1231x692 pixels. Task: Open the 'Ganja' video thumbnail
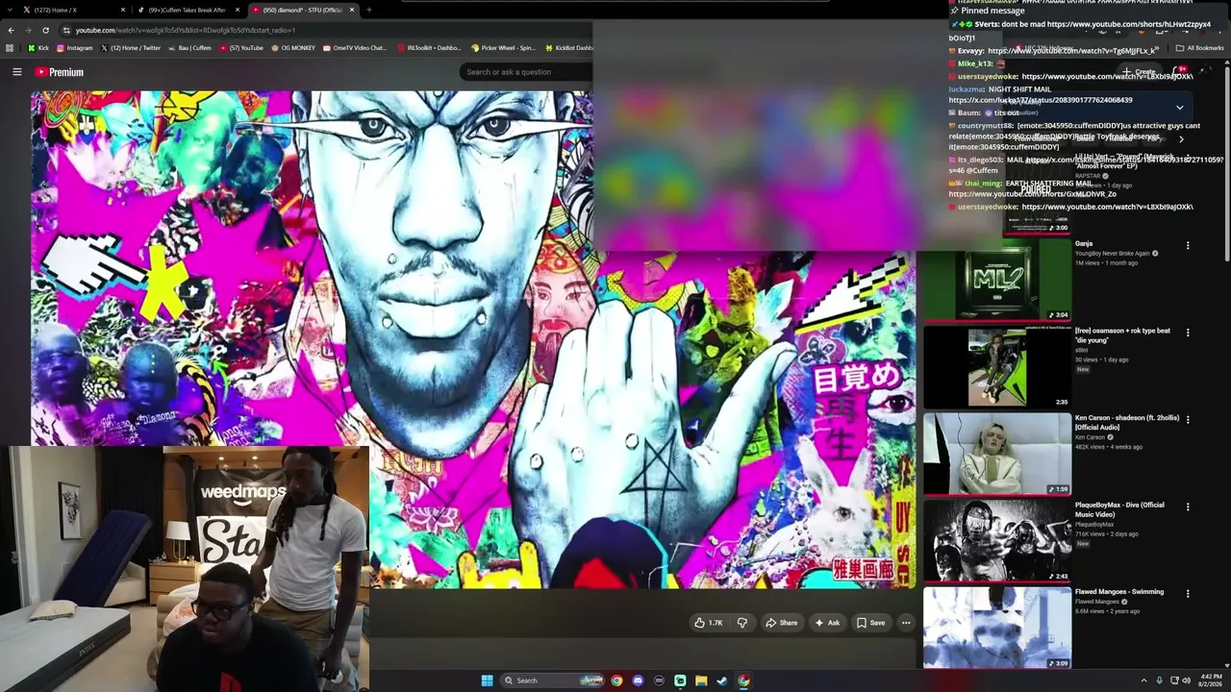click(997, 280)
